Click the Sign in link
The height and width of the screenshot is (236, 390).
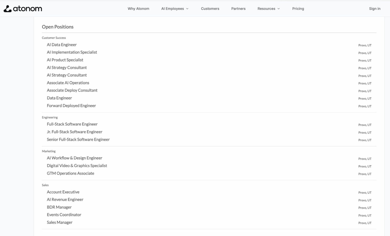pyautogui.click(x=375, y=9)
